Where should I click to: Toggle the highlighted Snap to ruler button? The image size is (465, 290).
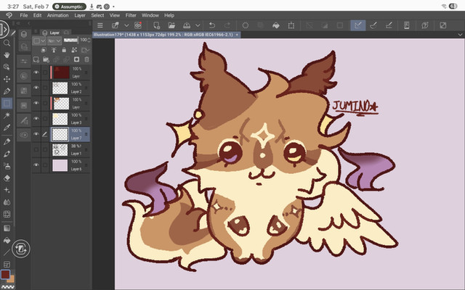(358, 25)
